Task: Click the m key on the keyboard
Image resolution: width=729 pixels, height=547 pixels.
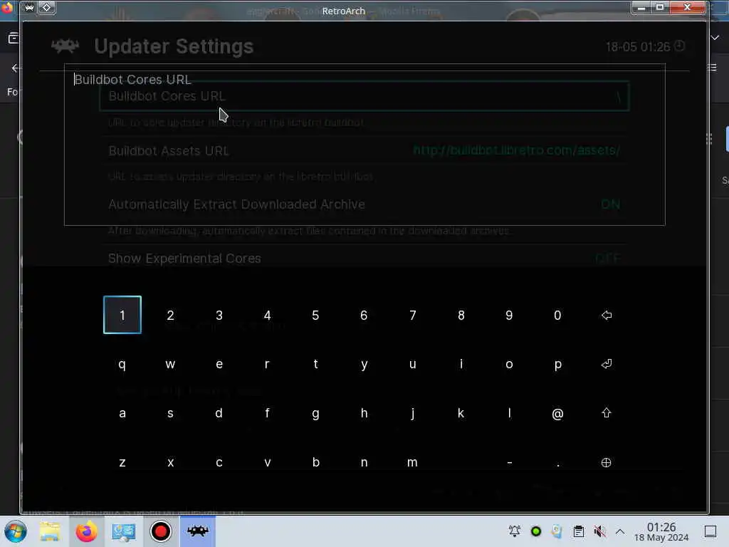Action: pyautogui.click(x=412, y=462)
